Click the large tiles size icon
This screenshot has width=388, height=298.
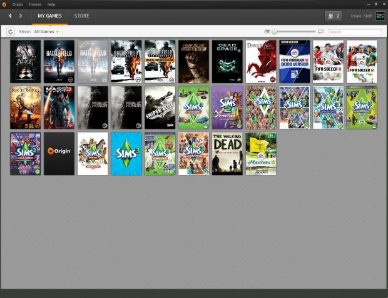(x=321, y=31)
